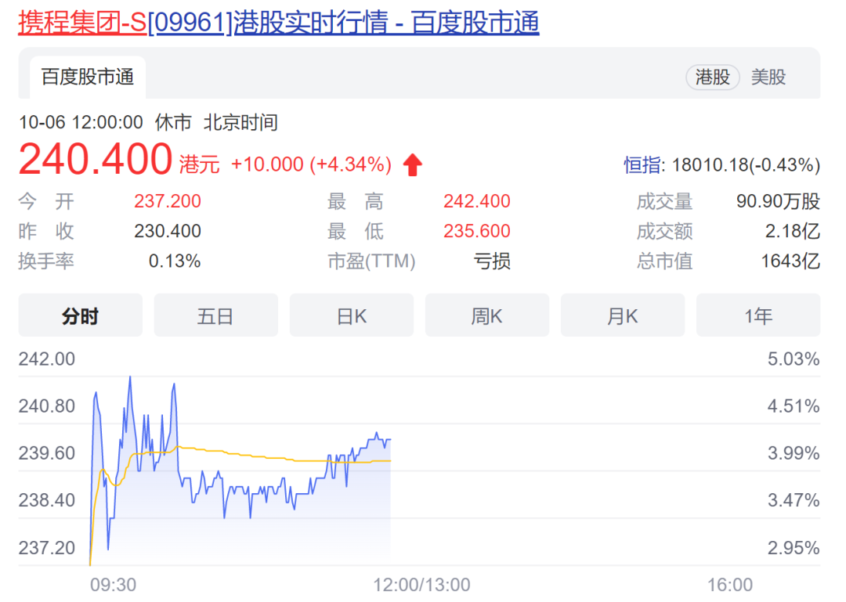Click the 3.47% percent axis label

coord(794,500)
